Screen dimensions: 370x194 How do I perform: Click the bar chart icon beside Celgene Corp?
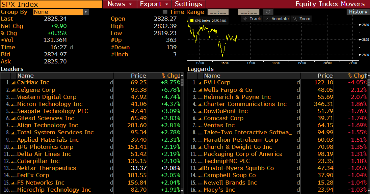tap(14, 90)
